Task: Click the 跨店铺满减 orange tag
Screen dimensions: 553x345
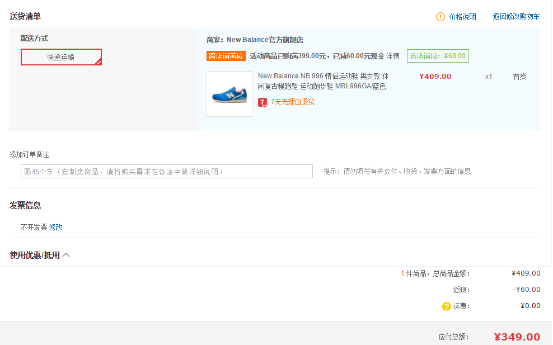Action: pos(226,56)
